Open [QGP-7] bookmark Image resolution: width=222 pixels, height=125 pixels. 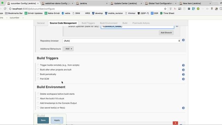(x=143, y=13)
